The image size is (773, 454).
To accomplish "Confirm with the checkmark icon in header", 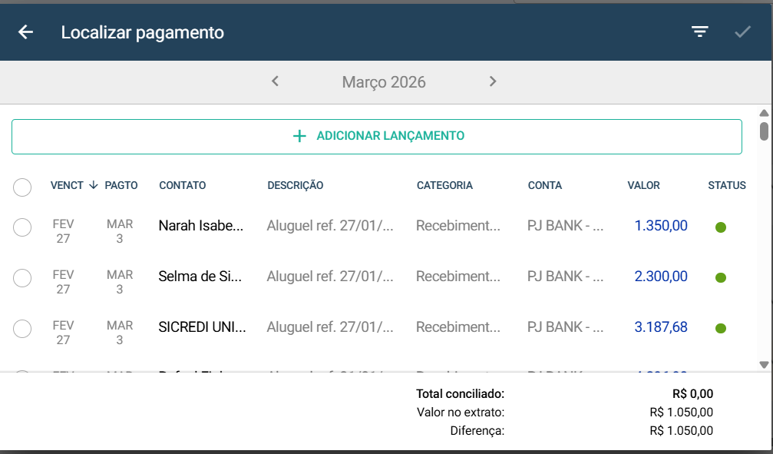I will 742,32.
